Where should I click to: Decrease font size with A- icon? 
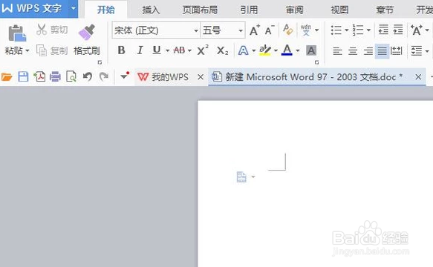coord(270,30)
